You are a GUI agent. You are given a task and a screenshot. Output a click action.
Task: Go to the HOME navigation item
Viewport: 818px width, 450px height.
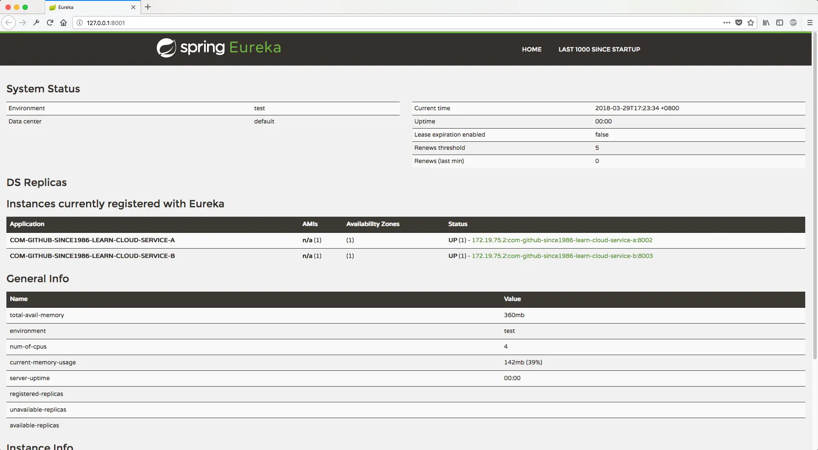(532, 49)
